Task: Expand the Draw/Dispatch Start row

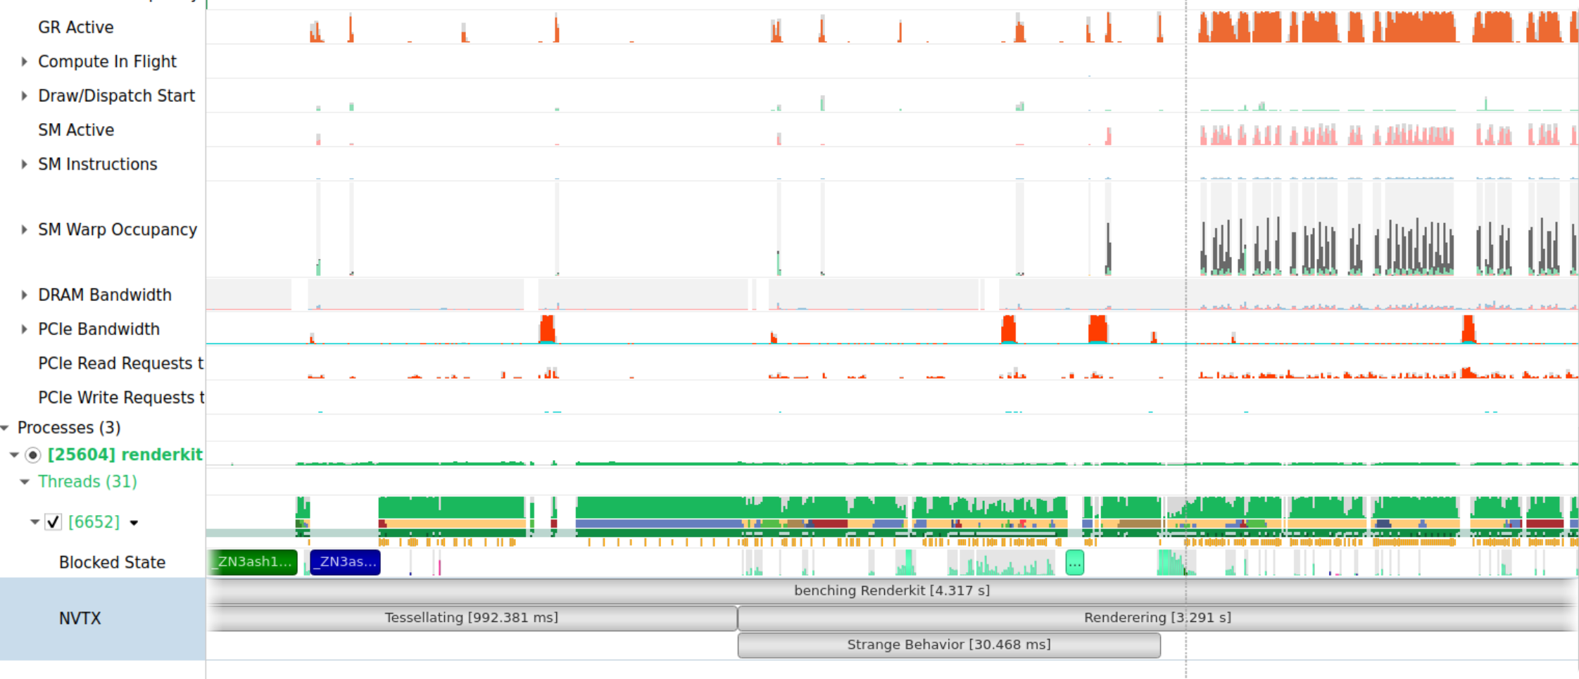Action: pos(24,96)
